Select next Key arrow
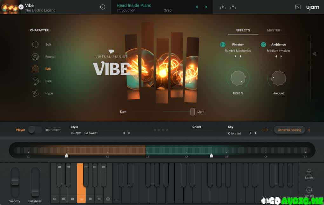This screenshot has height=205, width=324. [x=256, y=133]
